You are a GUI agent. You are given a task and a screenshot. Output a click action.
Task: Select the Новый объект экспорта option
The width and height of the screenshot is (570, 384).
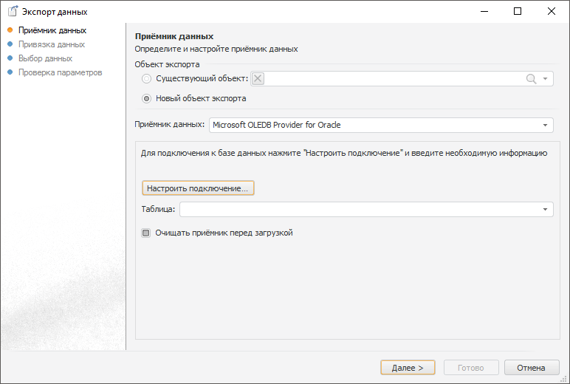point(147,98)
